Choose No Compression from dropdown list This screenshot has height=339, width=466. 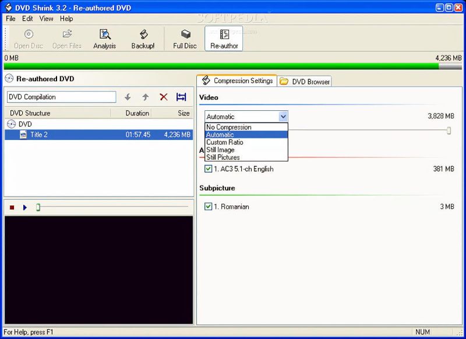coord(229,127)
